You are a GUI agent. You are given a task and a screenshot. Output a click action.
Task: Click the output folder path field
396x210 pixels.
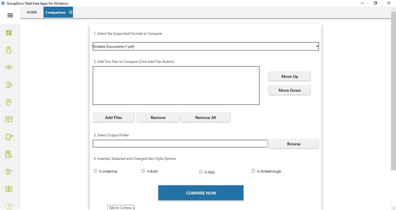(x=180, y=144)
